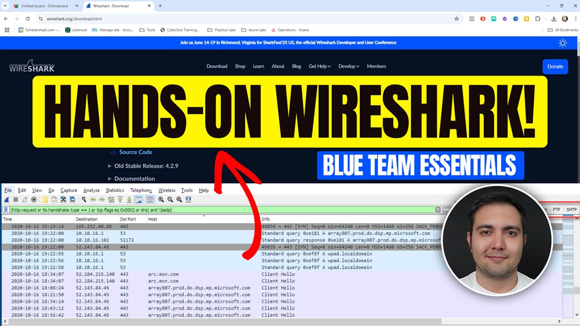This screenshot has width=580, height=326.
Task: Save the capture file in Wireshark toolbar
Action: tap(54, 200)
